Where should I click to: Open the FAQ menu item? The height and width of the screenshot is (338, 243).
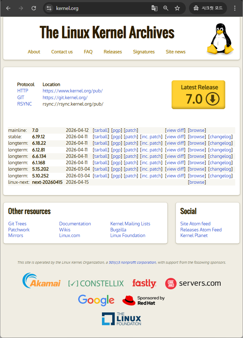[x=88, y=52]
